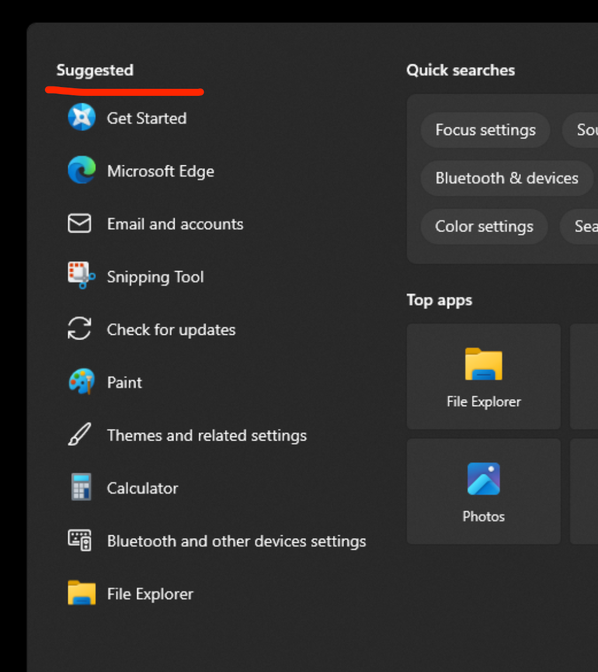Select File Explorer from Suggested list

click(150, 594)
